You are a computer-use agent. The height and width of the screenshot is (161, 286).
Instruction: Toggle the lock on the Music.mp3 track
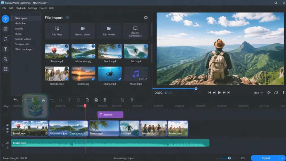(7, 148)
